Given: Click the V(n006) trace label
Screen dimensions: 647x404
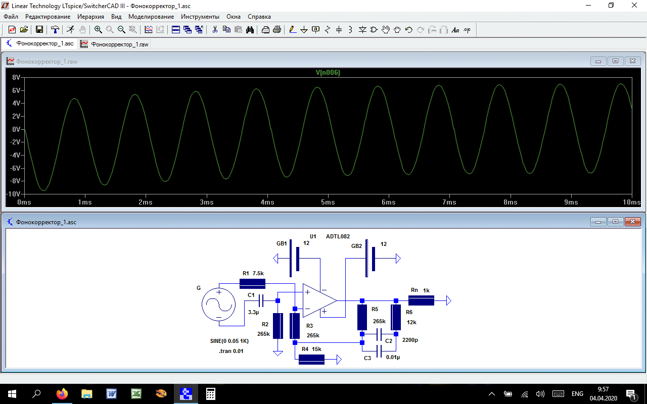Looking at the screenshot, I should click(328, 73).
